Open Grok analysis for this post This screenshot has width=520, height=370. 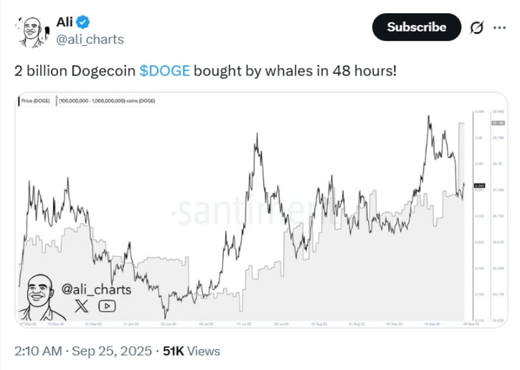point(478,28)
